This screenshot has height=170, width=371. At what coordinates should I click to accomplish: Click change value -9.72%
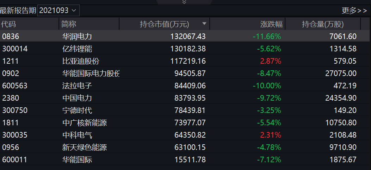269,98
